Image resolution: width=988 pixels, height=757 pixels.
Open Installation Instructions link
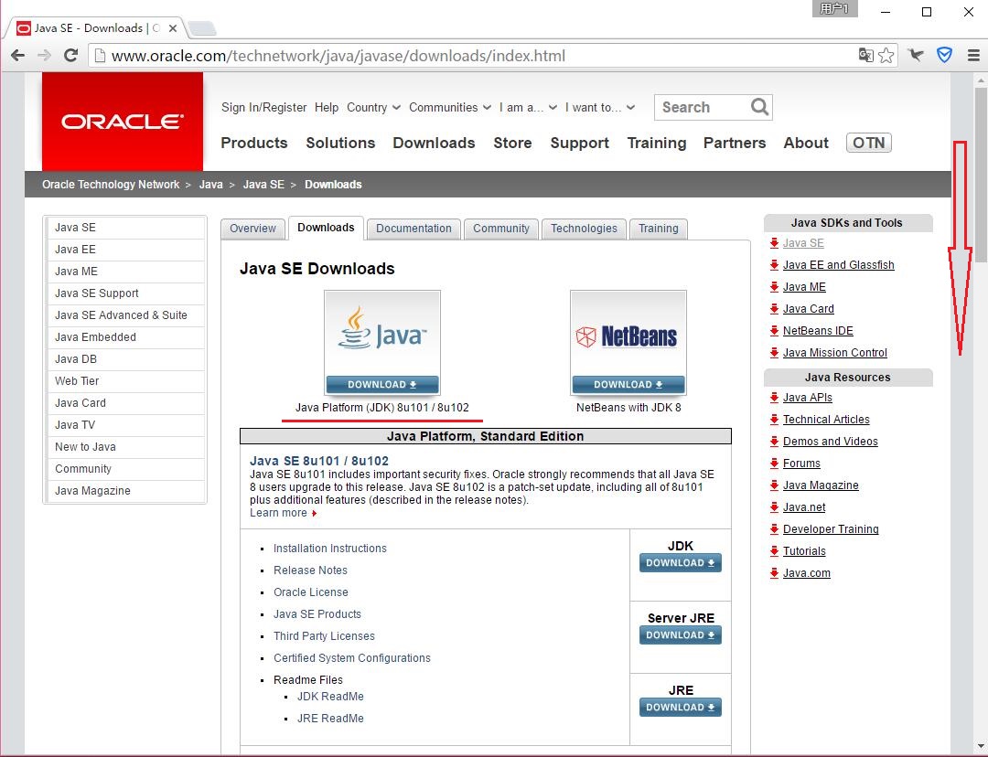click(329, 549)
